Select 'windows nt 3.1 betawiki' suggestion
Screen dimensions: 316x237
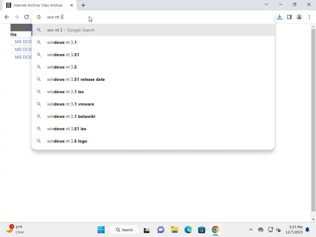[x=153, y=116]
